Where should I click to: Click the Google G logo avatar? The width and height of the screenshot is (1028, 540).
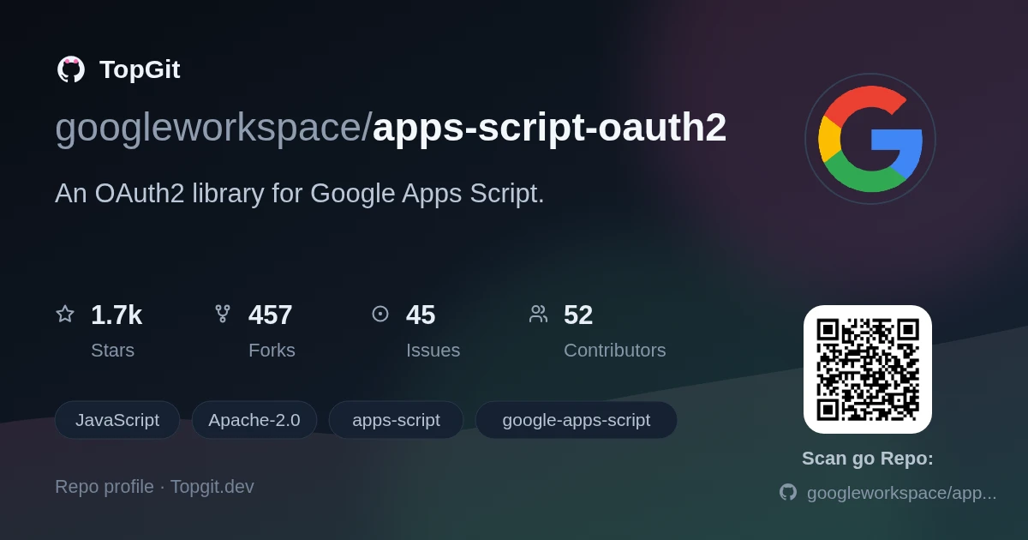click(870, 139)
